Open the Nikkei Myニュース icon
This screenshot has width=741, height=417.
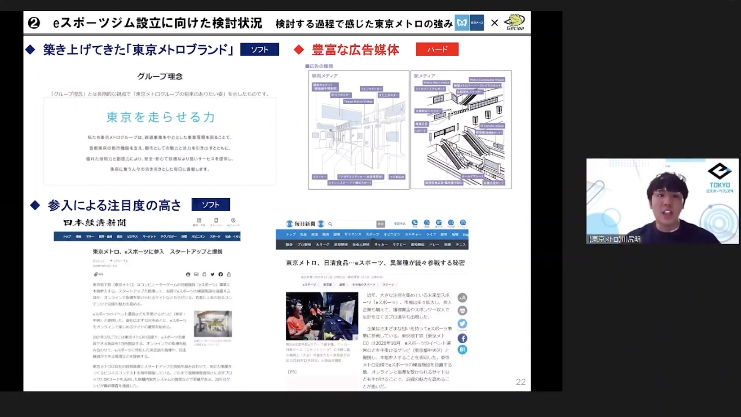coord(233,222)
